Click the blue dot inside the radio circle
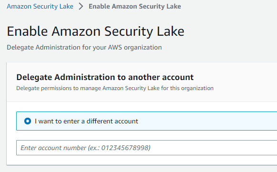The image size is (277, 172). coord(28,121)
